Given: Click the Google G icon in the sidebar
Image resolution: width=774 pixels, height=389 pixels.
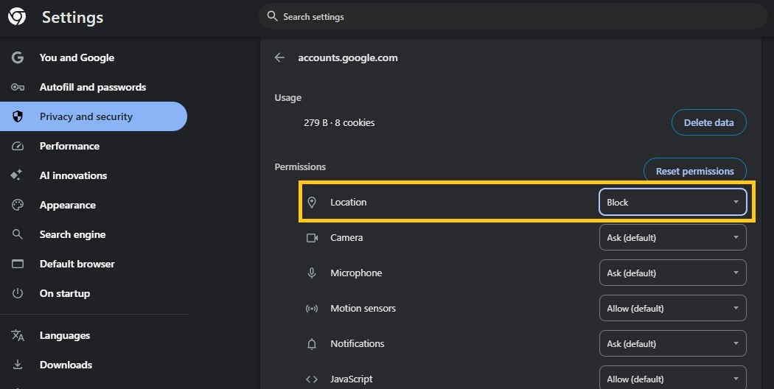Looking at the screenshot, I should [18, 57].
